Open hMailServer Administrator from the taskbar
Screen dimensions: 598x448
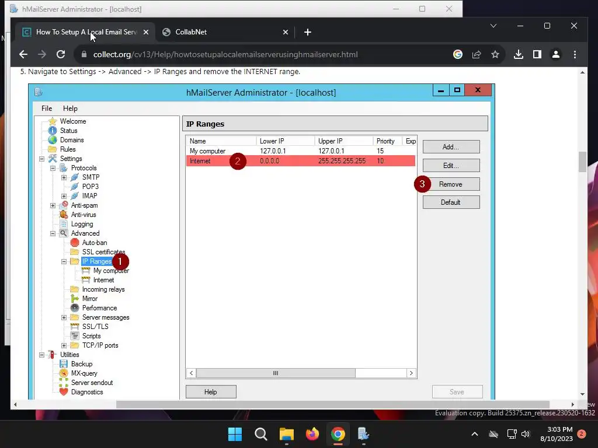[x=363, y=434]
